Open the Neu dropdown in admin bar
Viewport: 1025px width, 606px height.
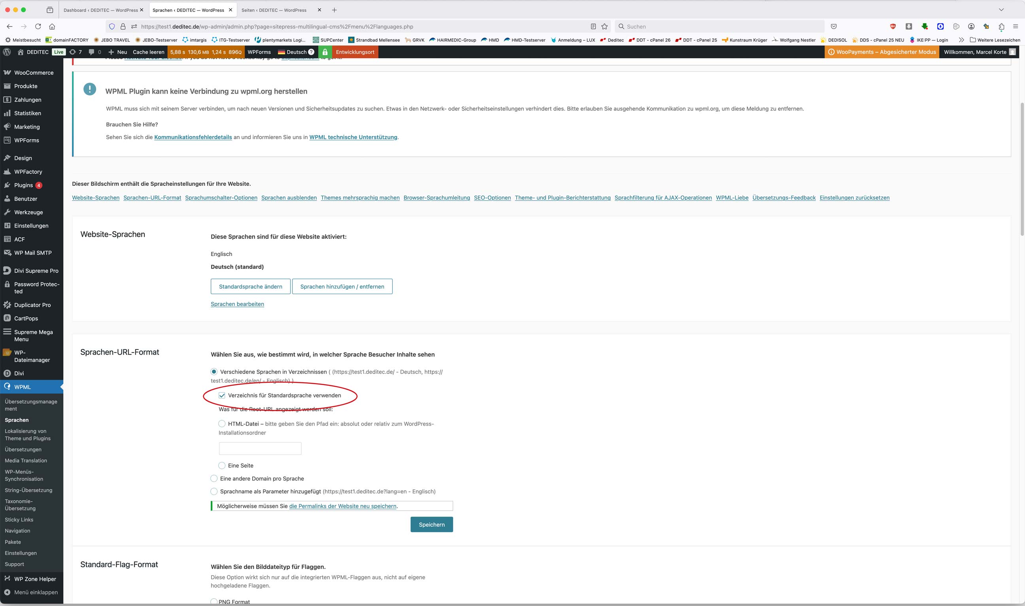coord(118,52)
